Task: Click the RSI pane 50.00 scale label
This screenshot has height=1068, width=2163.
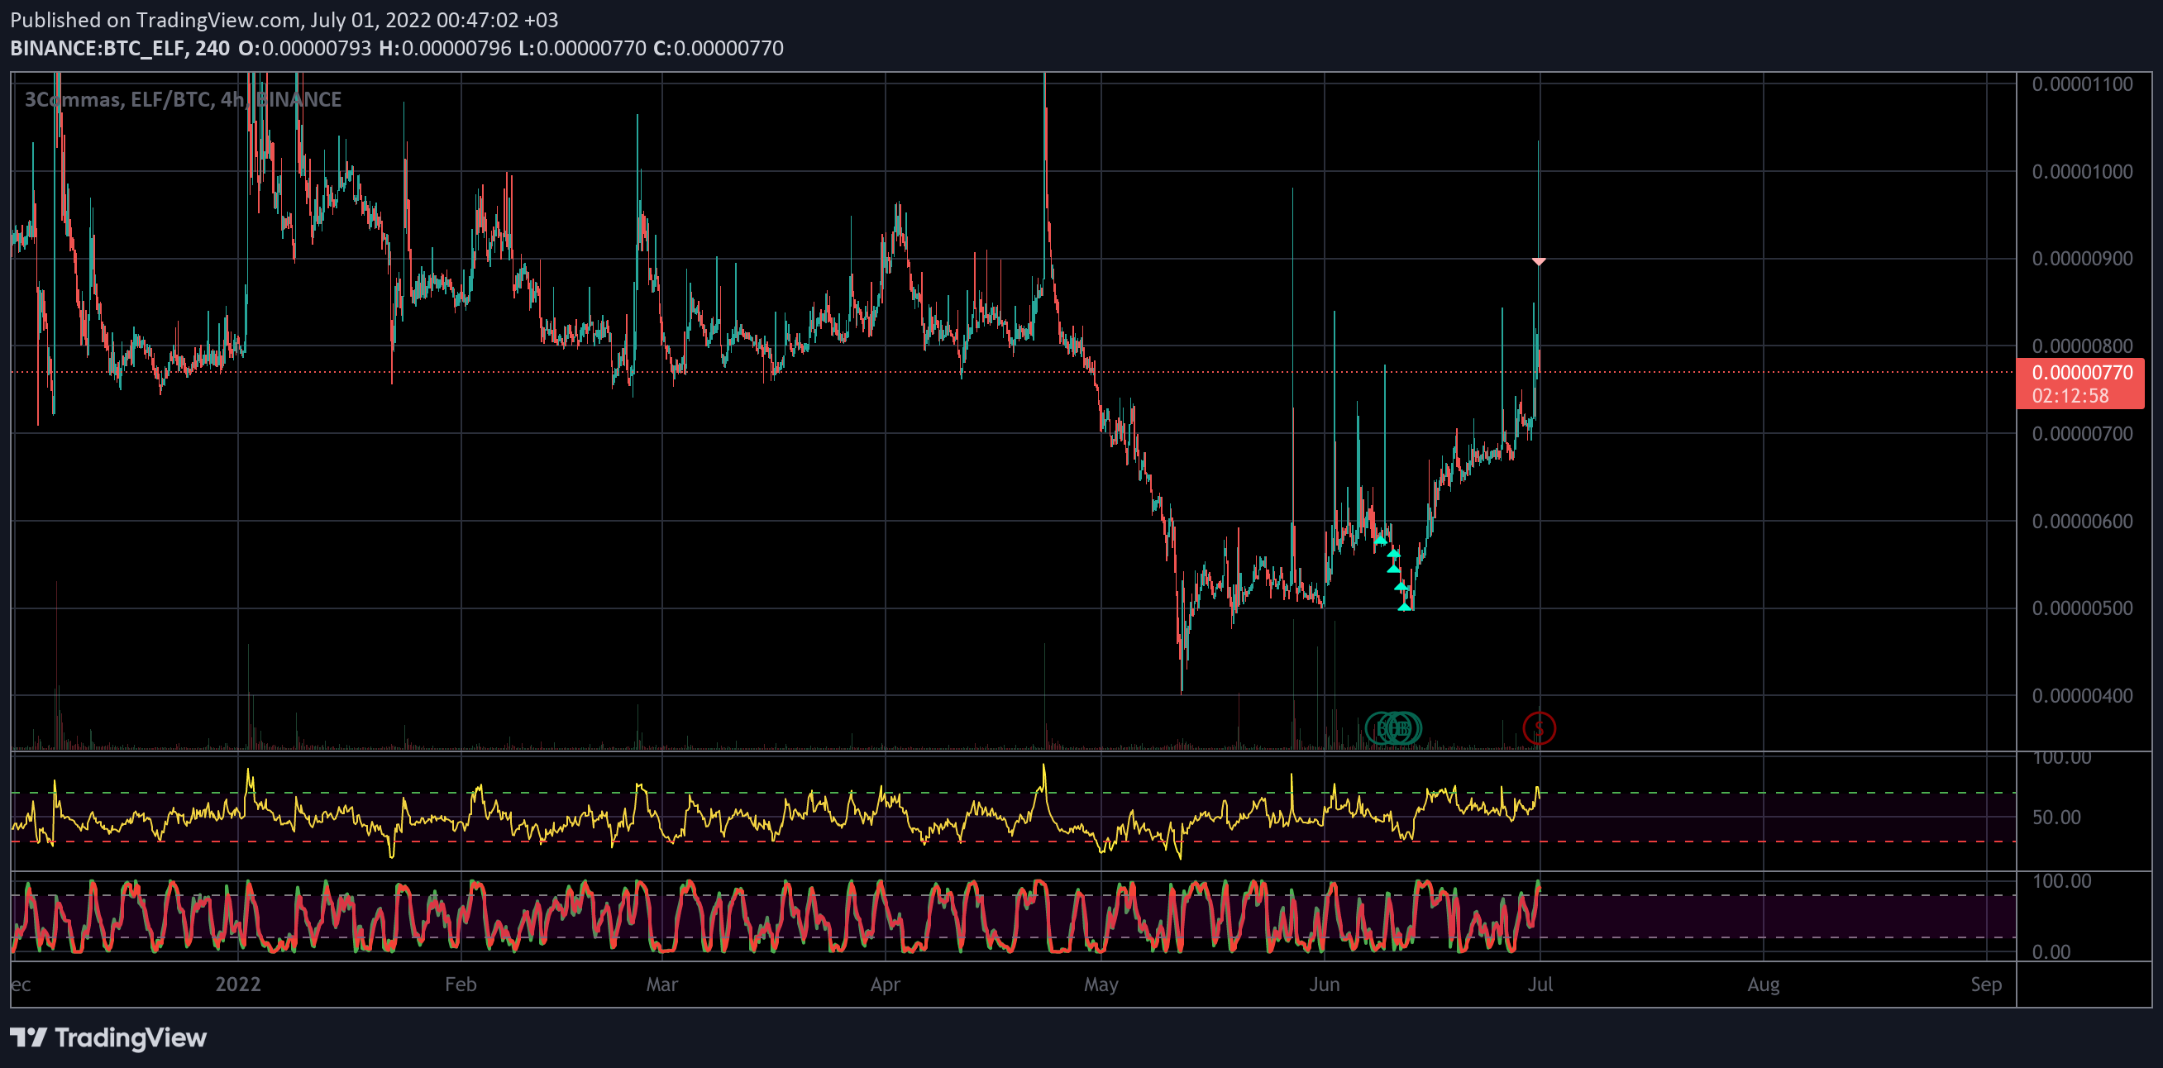Action: 2056,817
